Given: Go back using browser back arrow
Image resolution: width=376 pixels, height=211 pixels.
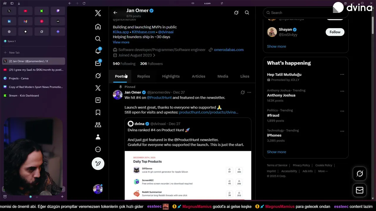Looking at the screenshot, I should coord(70,3).
